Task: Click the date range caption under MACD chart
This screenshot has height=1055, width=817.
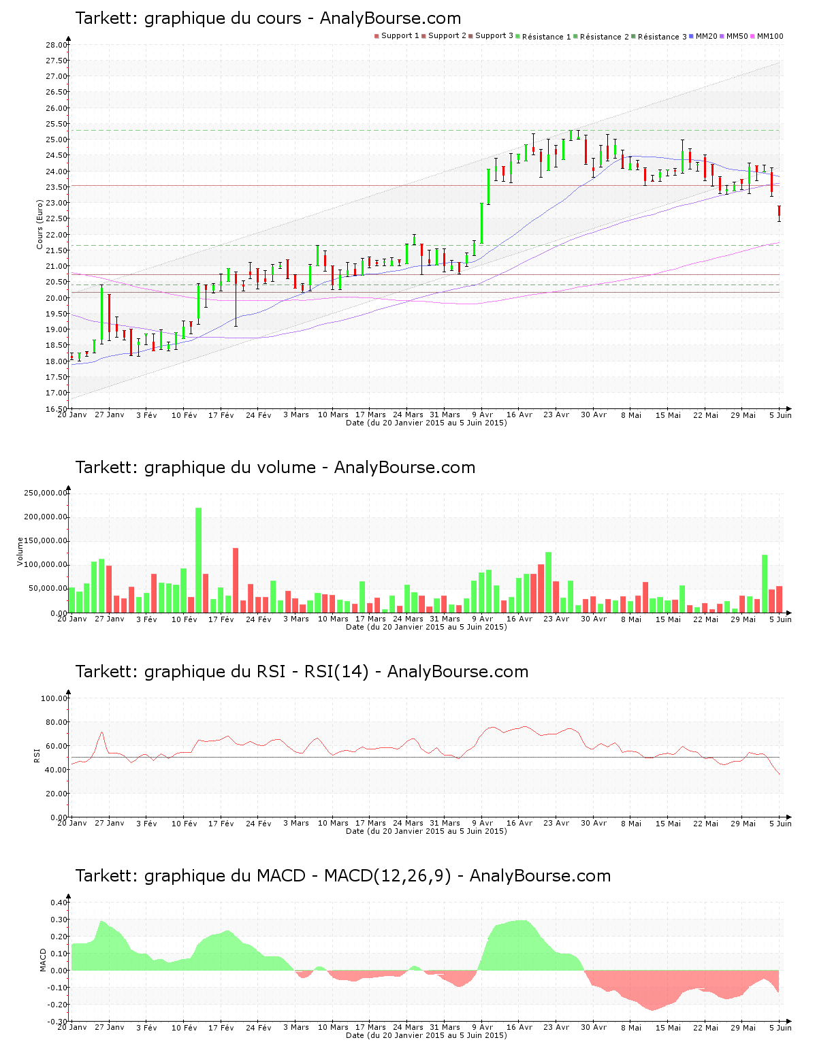Action: click(426, 1035)
